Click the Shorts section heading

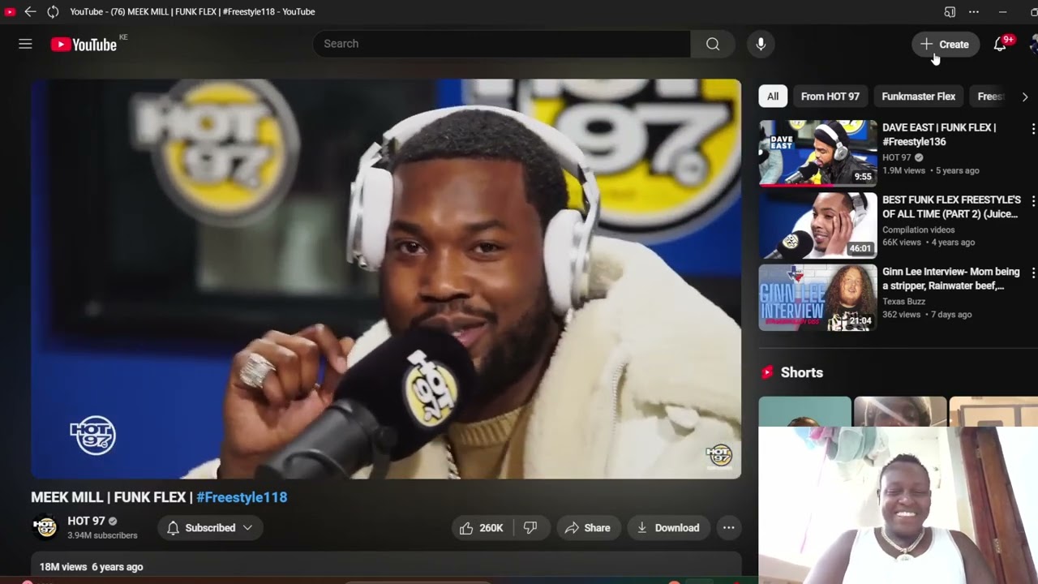point(802,372)
